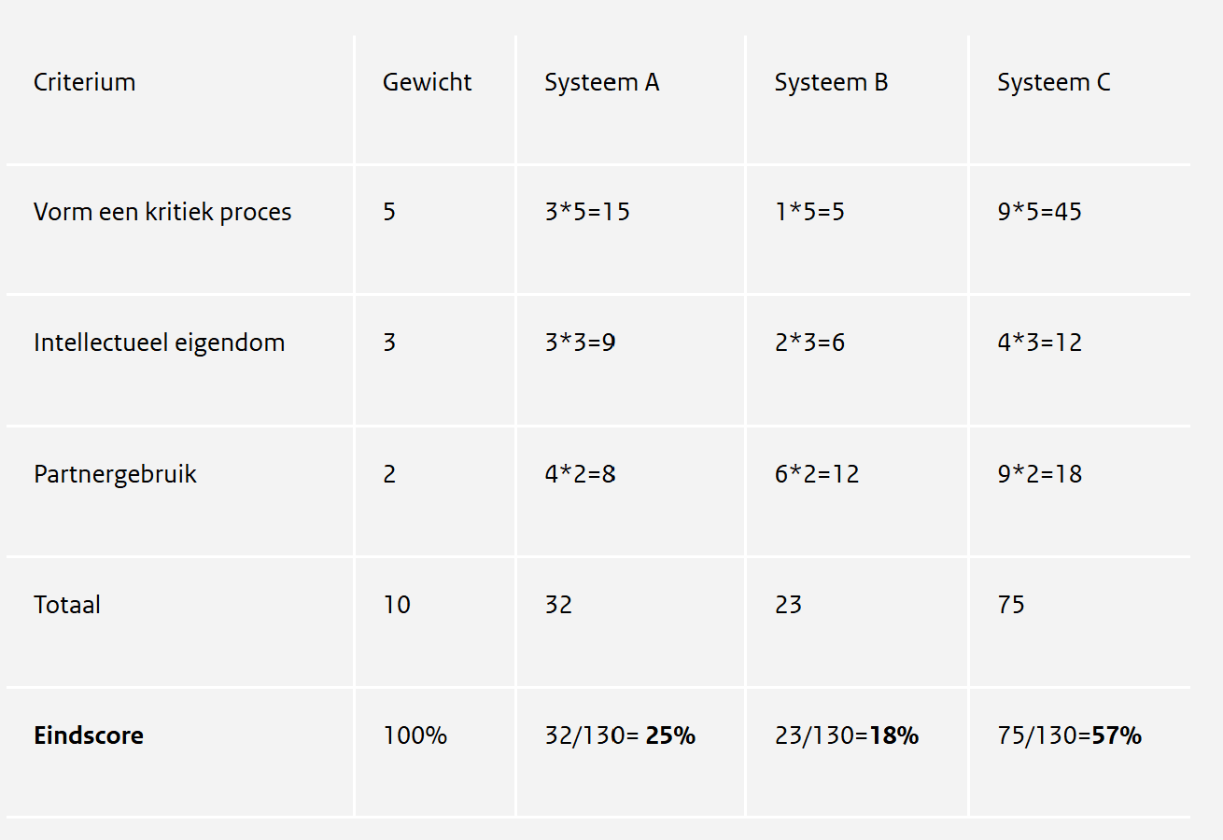This screenshot has width=1223, height=840.
Task: Select the 6*2=12 cell
Action: coord(817,474)
